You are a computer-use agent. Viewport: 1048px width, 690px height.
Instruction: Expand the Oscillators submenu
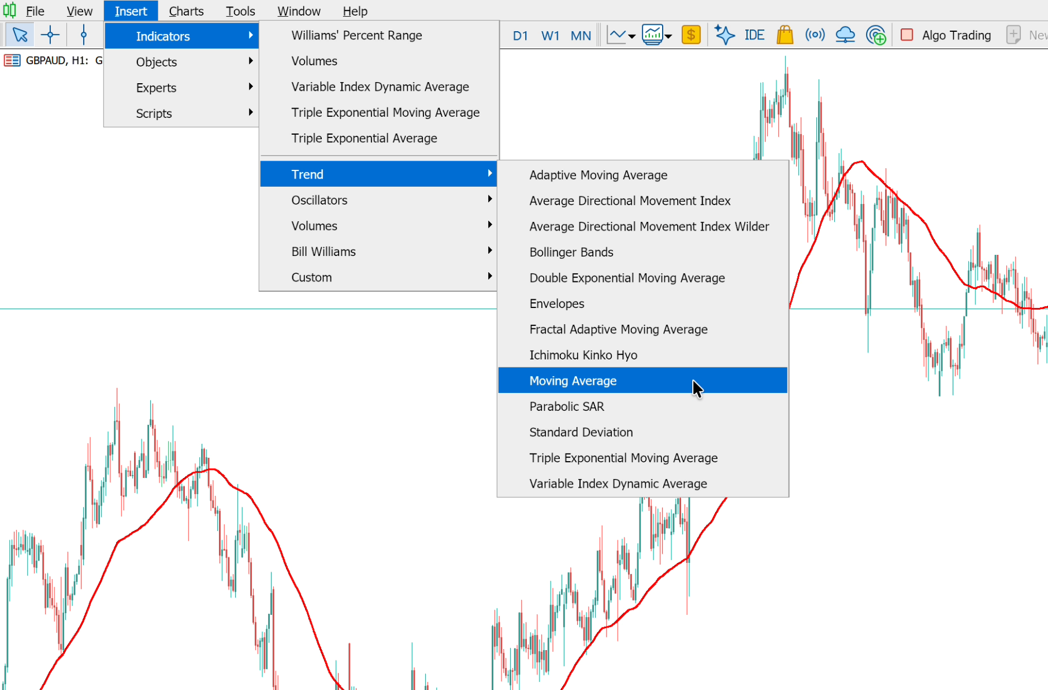pos(378,200)
